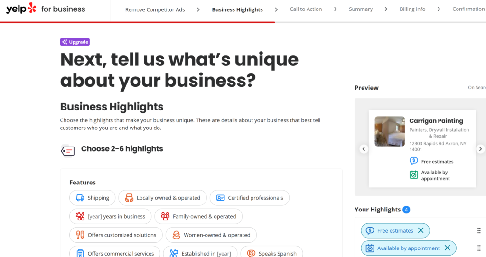
Task: Jump to the Billing info step
Action: pyautogui.click(x=412, y=9)
